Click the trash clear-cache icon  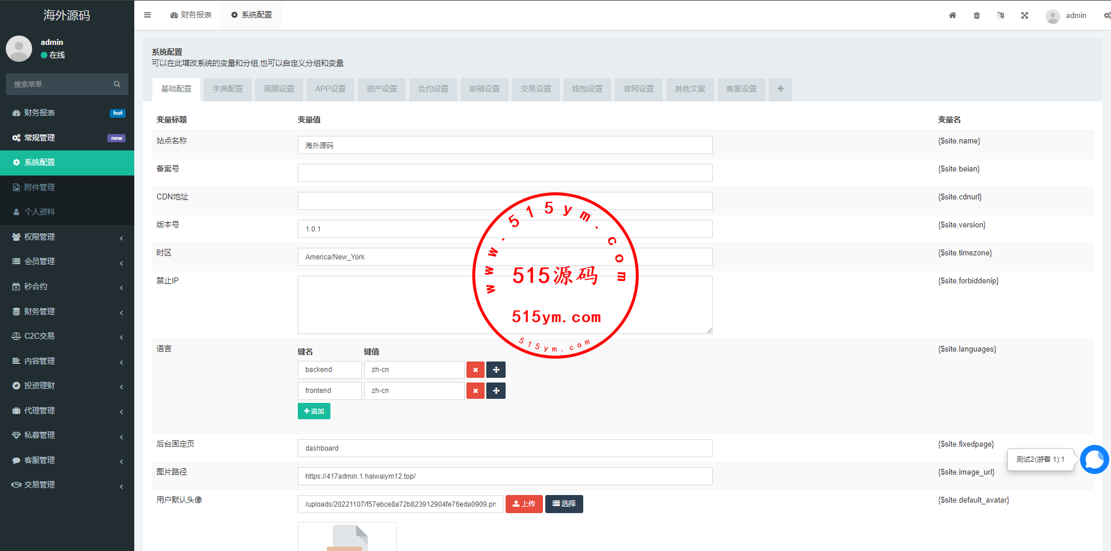977,15
